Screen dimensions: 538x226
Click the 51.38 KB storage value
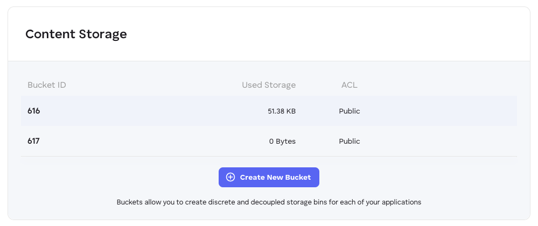[282, 111]
